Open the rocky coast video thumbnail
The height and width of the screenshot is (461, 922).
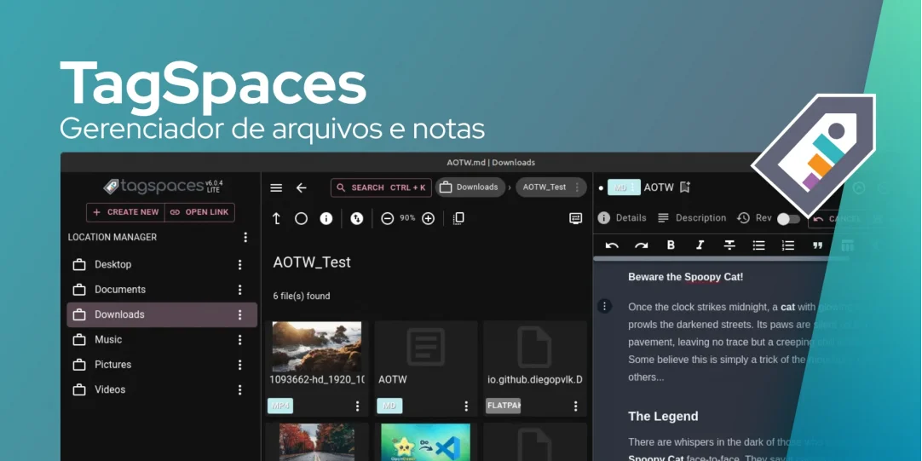click(x=316, y=347)
